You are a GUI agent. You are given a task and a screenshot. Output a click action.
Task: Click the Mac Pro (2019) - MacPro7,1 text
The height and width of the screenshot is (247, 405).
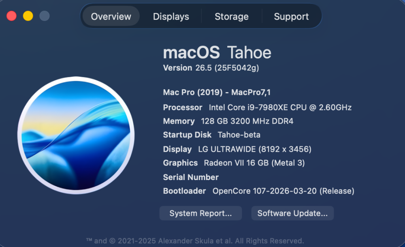[x=217, y=92]
